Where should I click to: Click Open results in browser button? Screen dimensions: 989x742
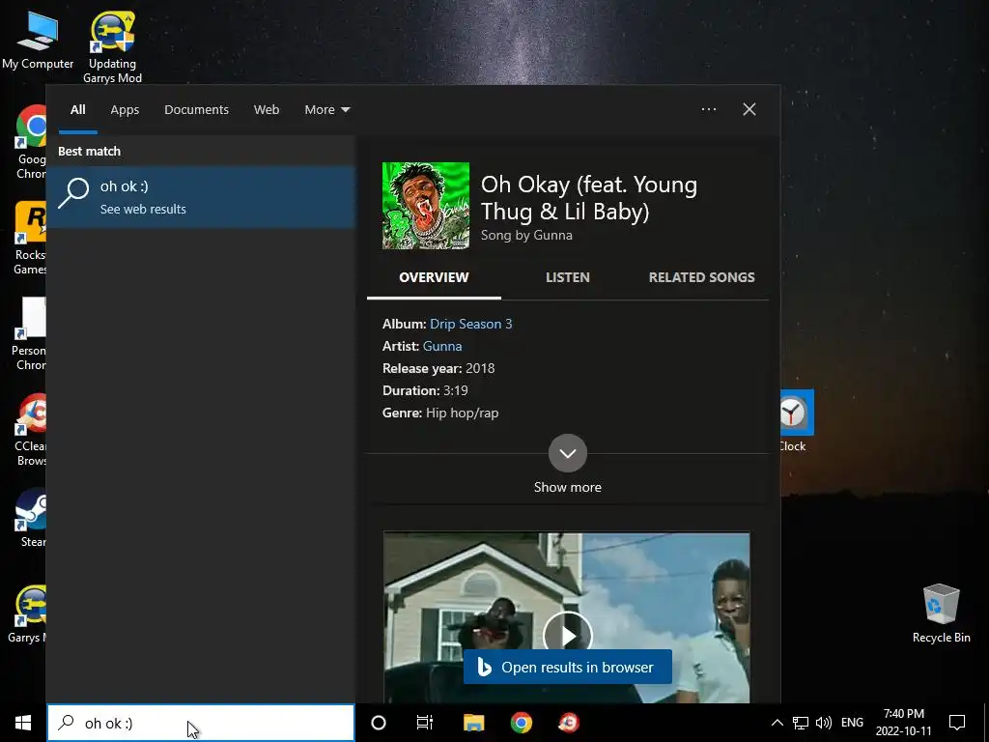tap(568, 667)
